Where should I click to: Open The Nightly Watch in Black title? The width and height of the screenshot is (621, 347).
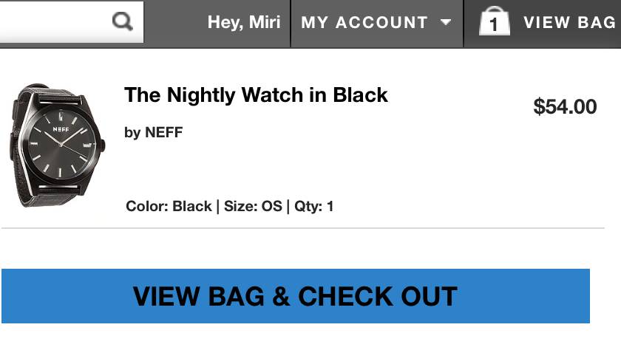point(257,95)
